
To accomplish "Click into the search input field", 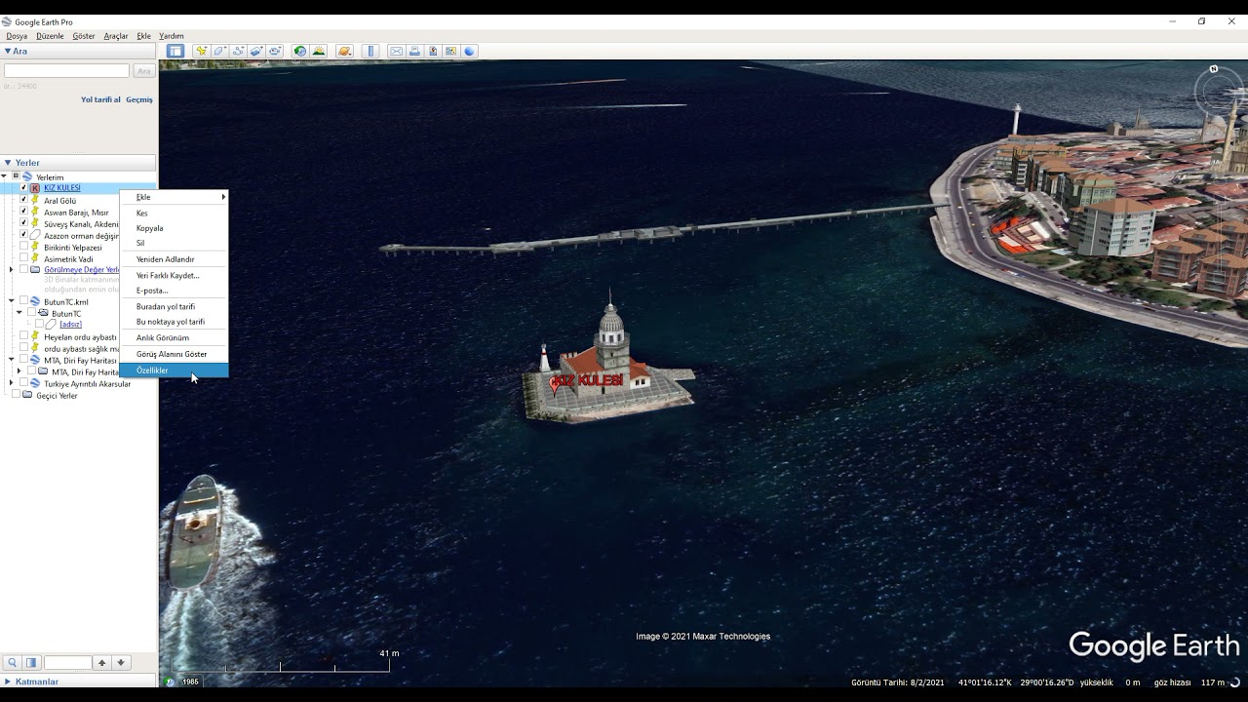I will pos(66,71).
